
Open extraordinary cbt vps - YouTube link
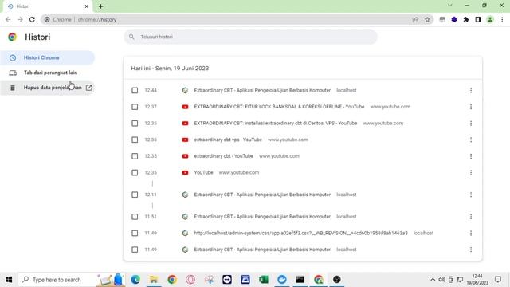[228, 140]
